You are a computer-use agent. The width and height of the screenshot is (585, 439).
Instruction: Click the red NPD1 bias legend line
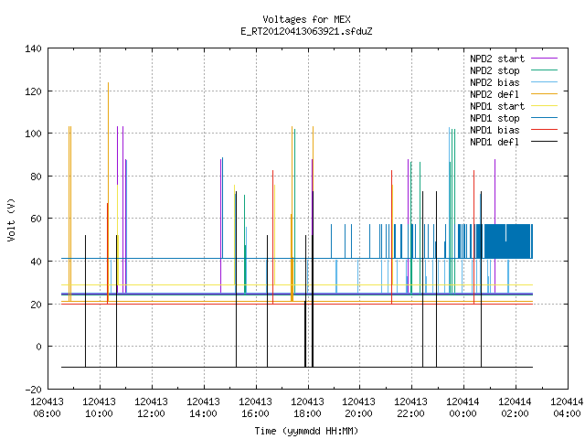point(545,130)
